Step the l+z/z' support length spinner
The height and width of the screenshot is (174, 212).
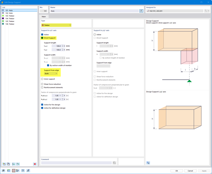coord(62,46)
